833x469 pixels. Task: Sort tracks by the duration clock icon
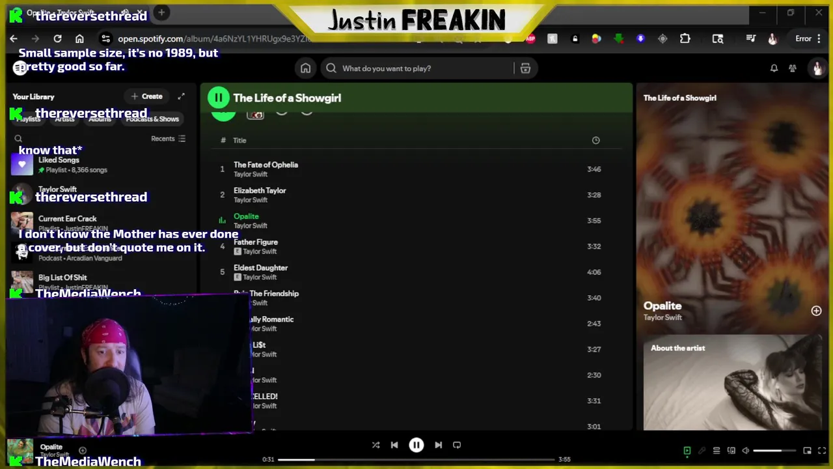point(595,140)
